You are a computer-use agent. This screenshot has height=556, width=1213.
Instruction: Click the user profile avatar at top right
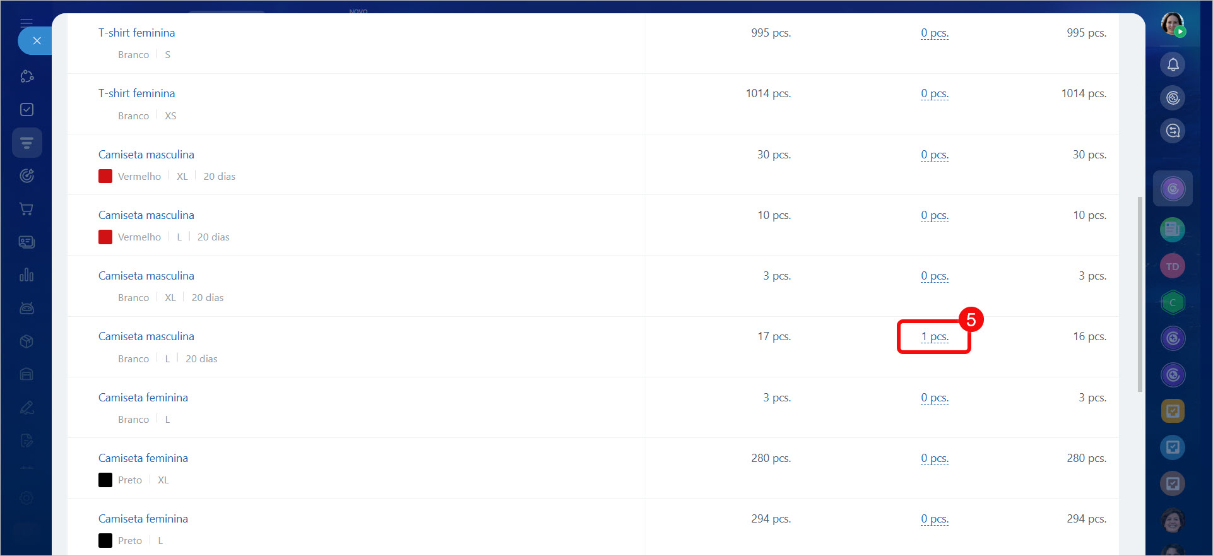[1173, 24]
